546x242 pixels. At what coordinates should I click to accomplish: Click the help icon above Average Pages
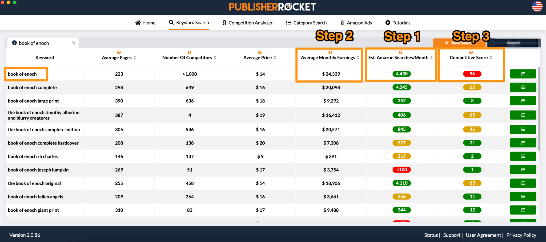119,52
